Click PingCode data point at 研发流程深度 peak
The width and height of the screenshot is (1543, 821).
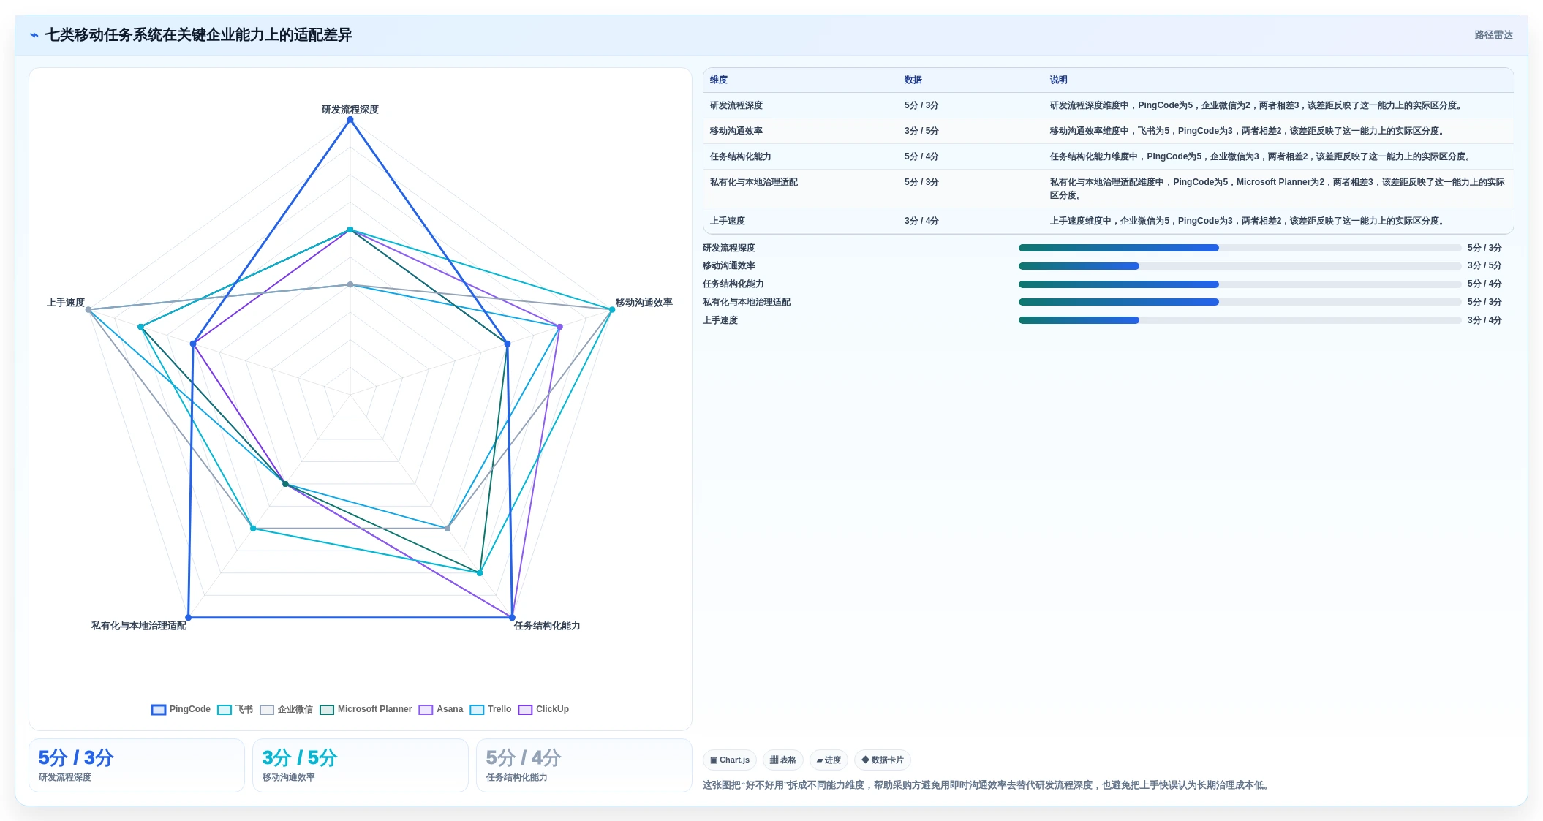coord(350,120)
